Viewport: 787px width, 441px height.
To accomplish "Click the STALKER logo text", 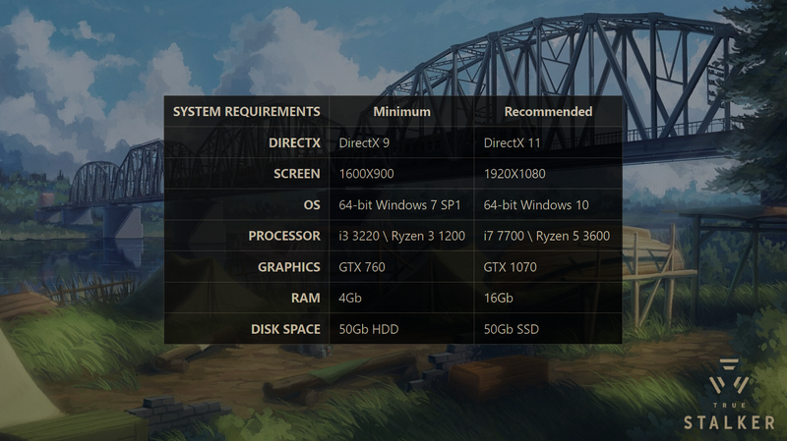I will click(729, 422).
